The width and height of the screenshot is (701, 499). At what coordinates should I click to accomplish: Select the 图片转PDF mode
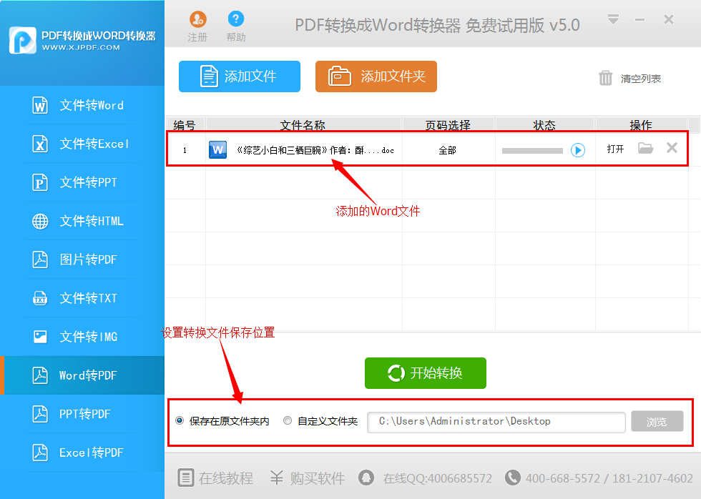(x=82, y=260)
